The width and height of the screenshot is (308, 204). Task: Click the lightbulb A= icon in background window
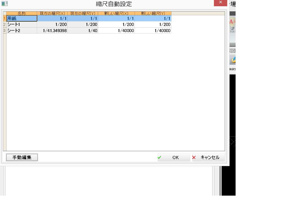[232, 24]
